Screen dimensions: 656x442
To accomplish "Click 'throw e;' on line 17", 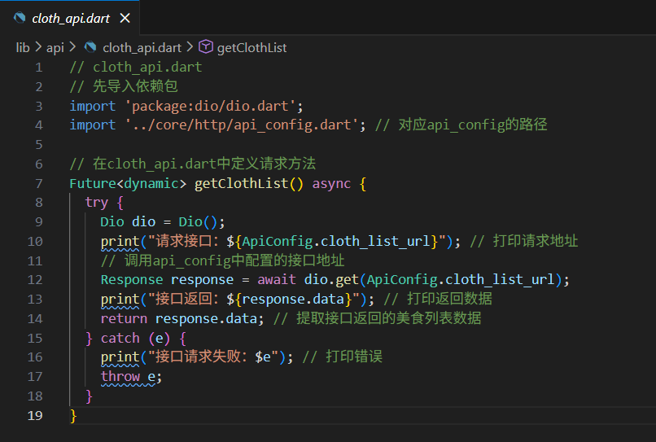I will [x=131, y=377].
